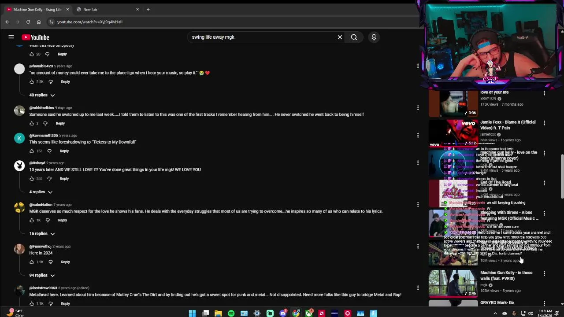The width and height of the screenshot is (564, 317).
Task: Run search with the magnifier button
Action: (x=354, y=37)
